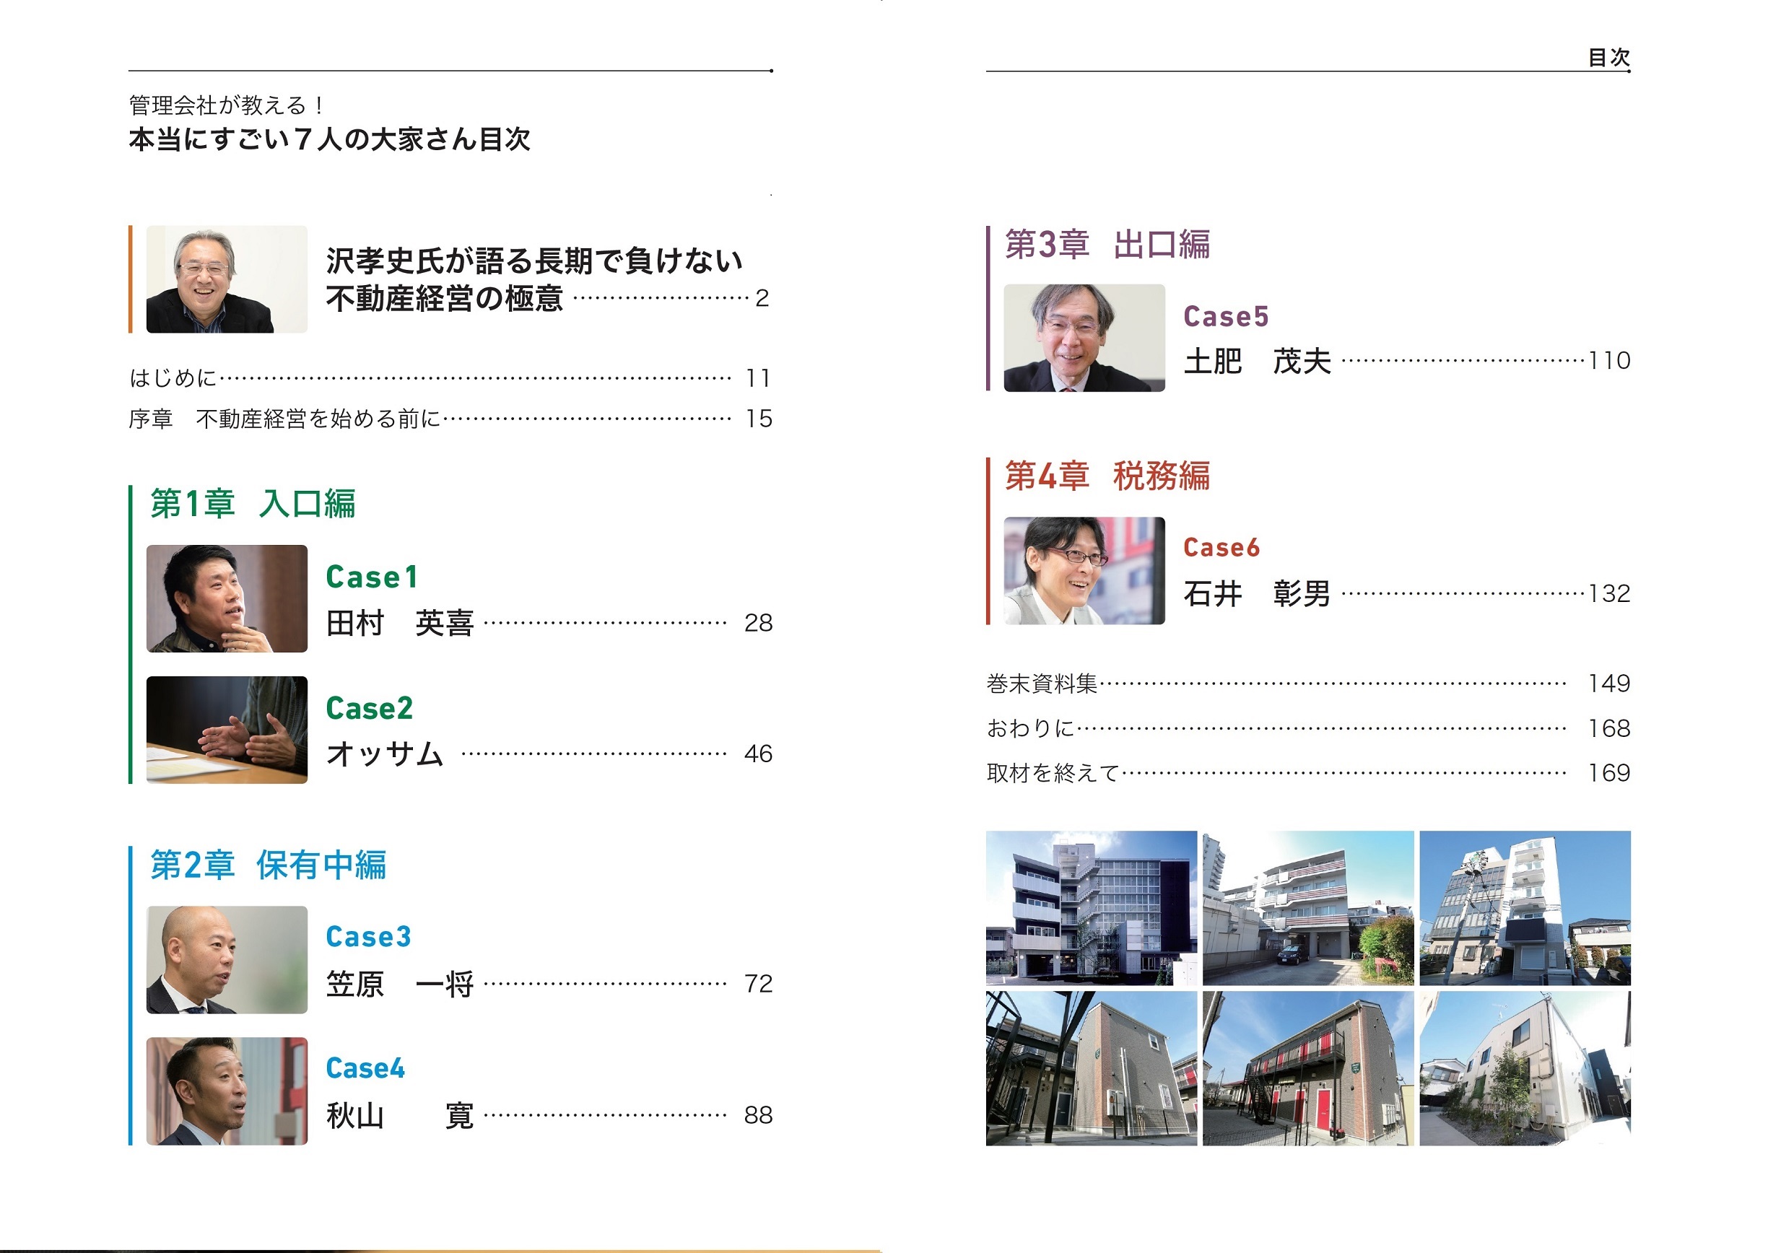
Task: Click the gray apartment with glass stair tower photo
Action: [1092, 908]
